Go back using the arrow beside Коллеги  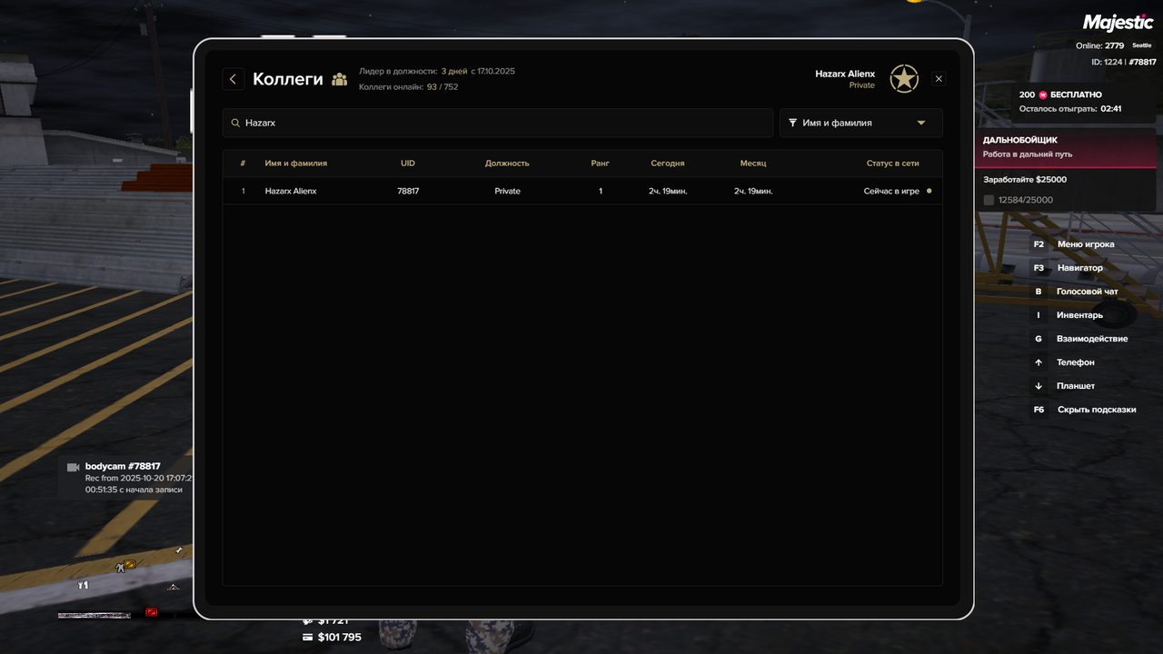[x=234, y=79]
